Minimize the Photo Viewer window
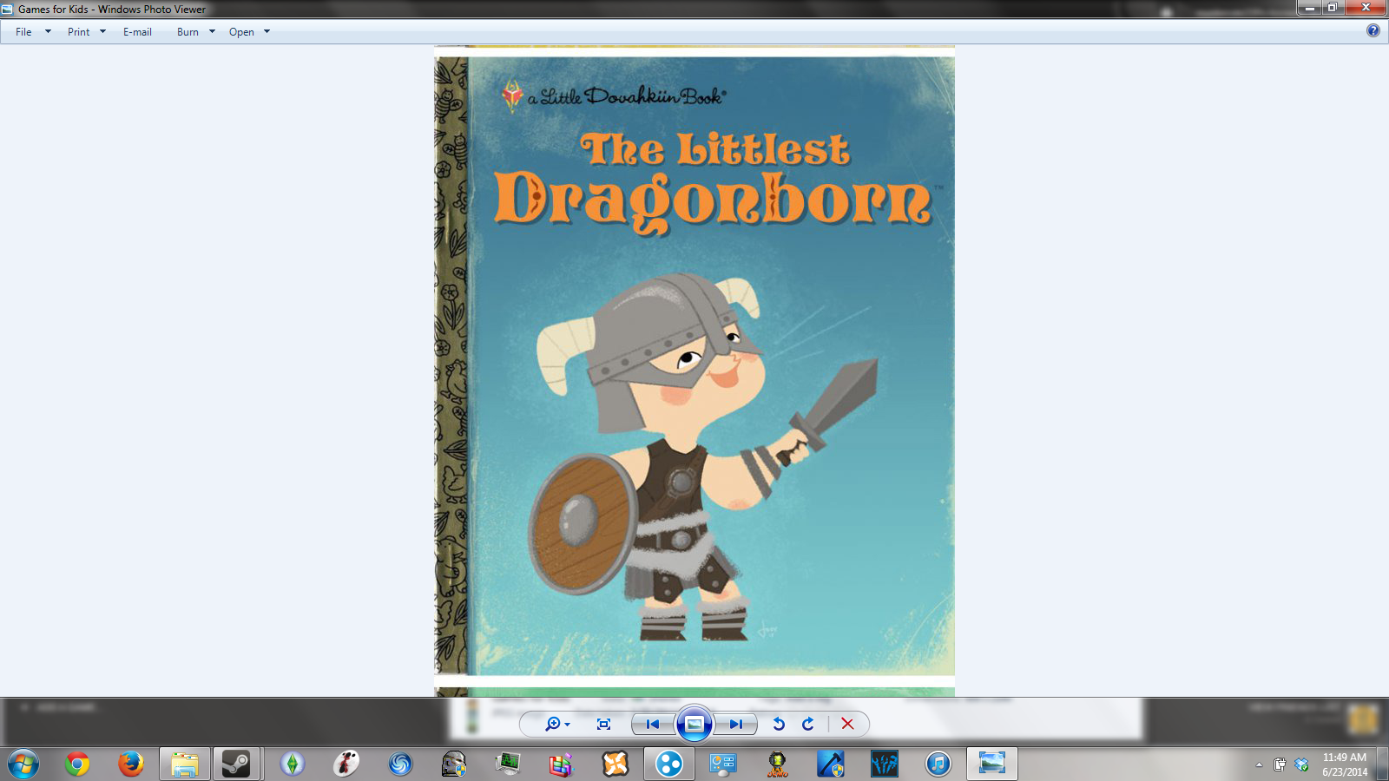The width and height of the screenshot is (1389, 781). click(x=1309, y=8)
